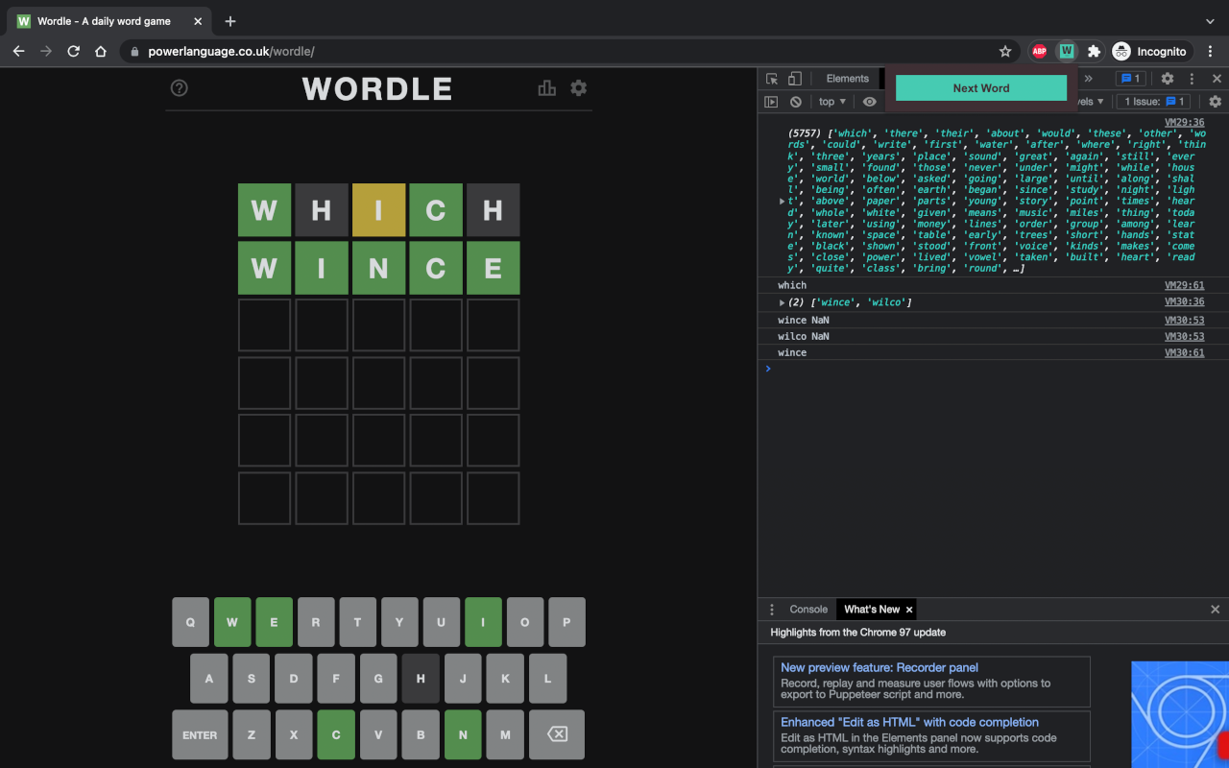
Task: Open the Incognito profile button
Action: pos(1149,51)
